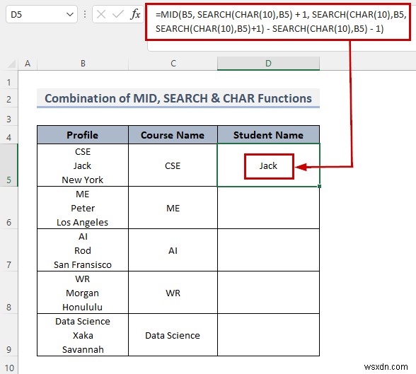Click the Enter checkmark formula icon

(x=117, y=14)
